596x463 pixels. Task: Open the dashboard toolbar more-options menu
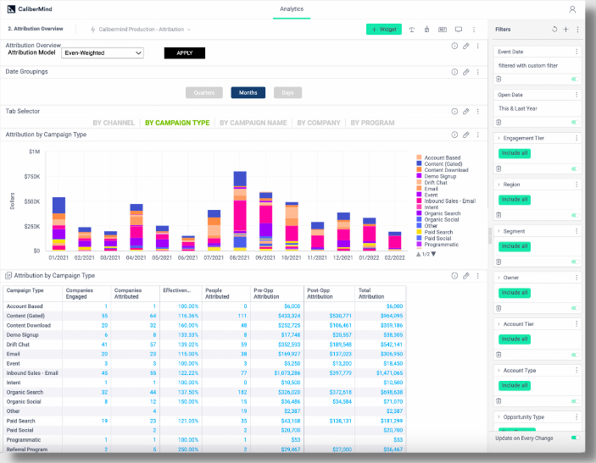pos(474,30)
